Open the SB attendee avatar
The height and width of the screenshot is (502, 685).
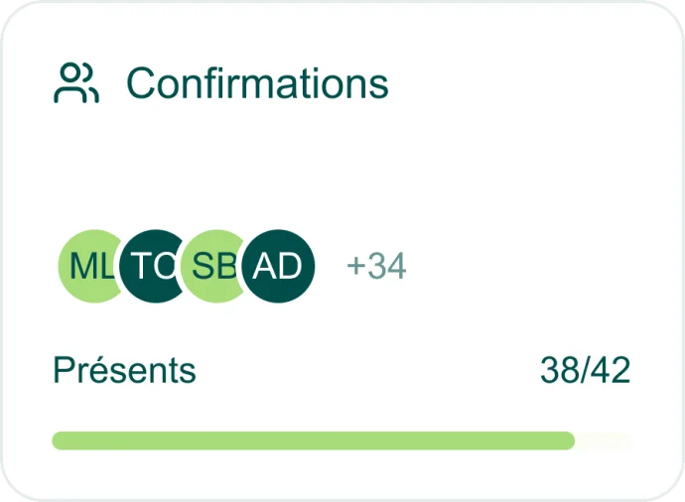click(x=210, y=266)
